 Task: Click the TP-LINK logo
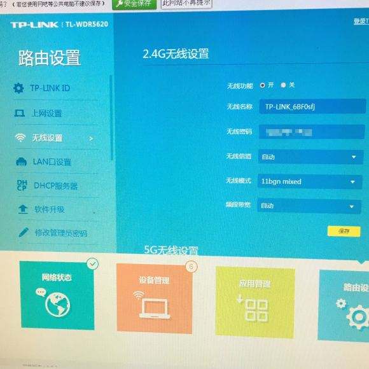(x=34, y=25)
